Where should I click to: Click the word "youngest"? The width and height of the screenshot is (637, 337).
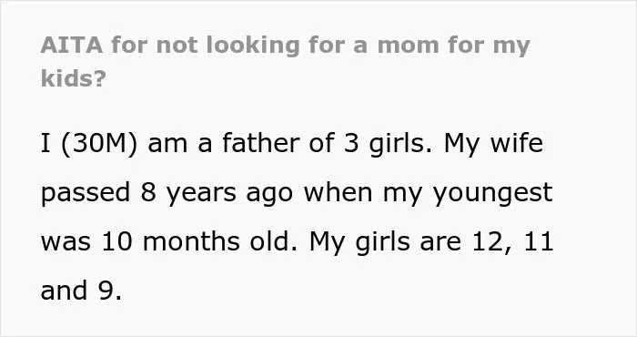pos(493,192)
